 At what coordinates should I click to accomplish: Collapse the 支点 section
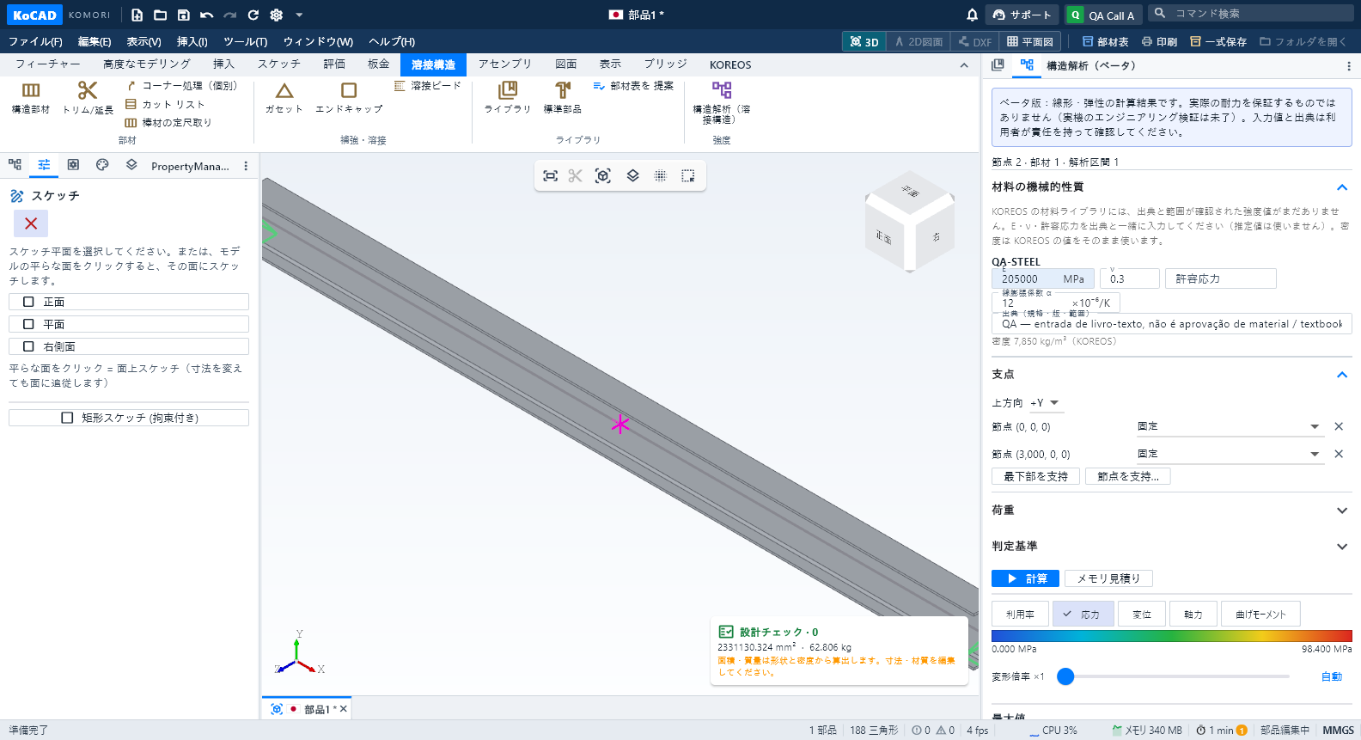(1341, 375)
